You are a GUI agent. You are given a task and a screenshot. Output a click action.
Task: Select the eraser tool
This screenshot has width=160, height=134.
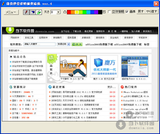tap(33, 12)
